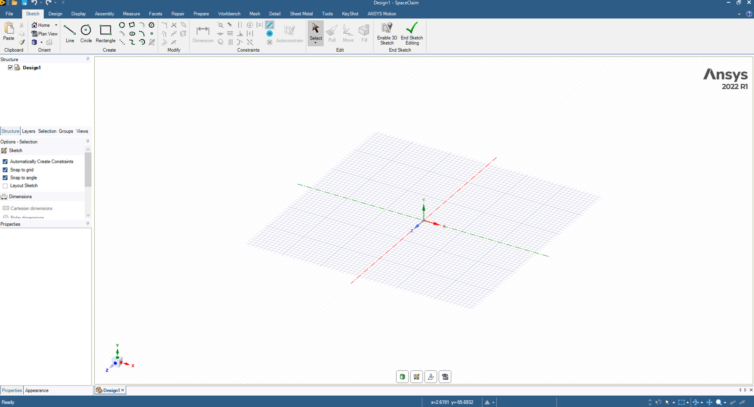Toggle Snap to grid checkbox
Image resolution: width=754 pixels, height=407 pixels.
(x=5, y=170)
